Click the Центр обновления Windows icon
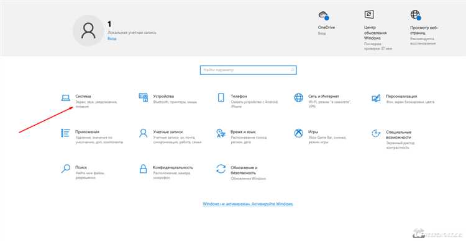The image size is (466, 241). coord(369,14)
